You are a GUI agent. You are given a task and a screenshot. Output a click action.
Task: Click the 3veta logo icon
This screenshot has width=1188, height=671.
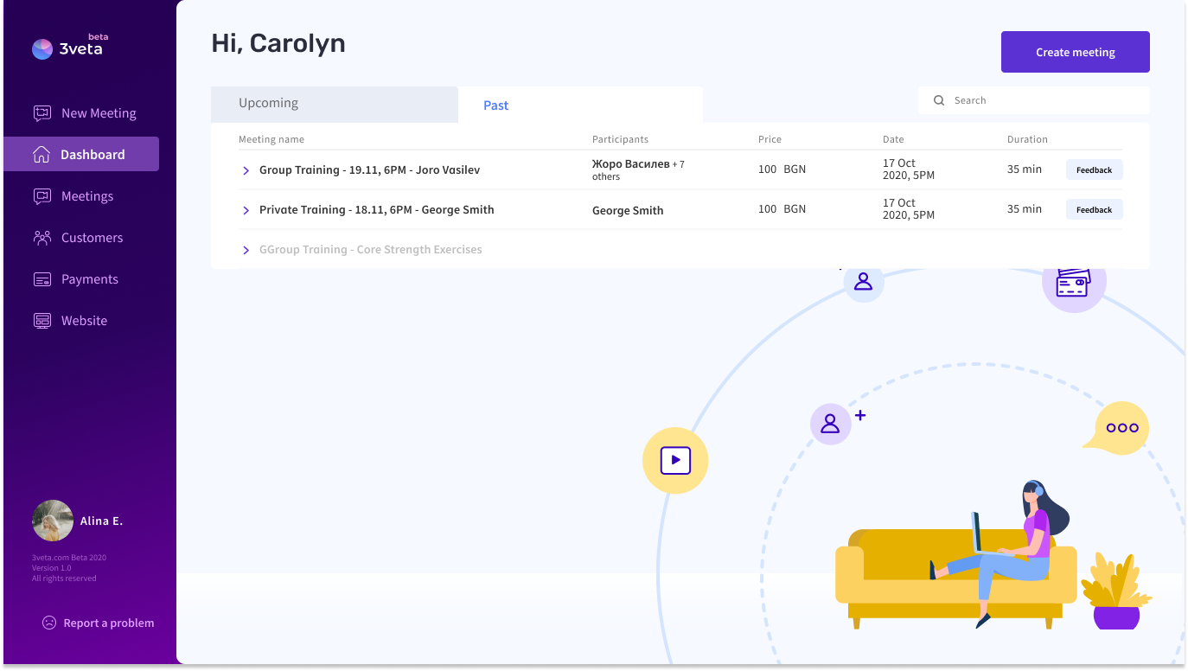coord(42,49)
